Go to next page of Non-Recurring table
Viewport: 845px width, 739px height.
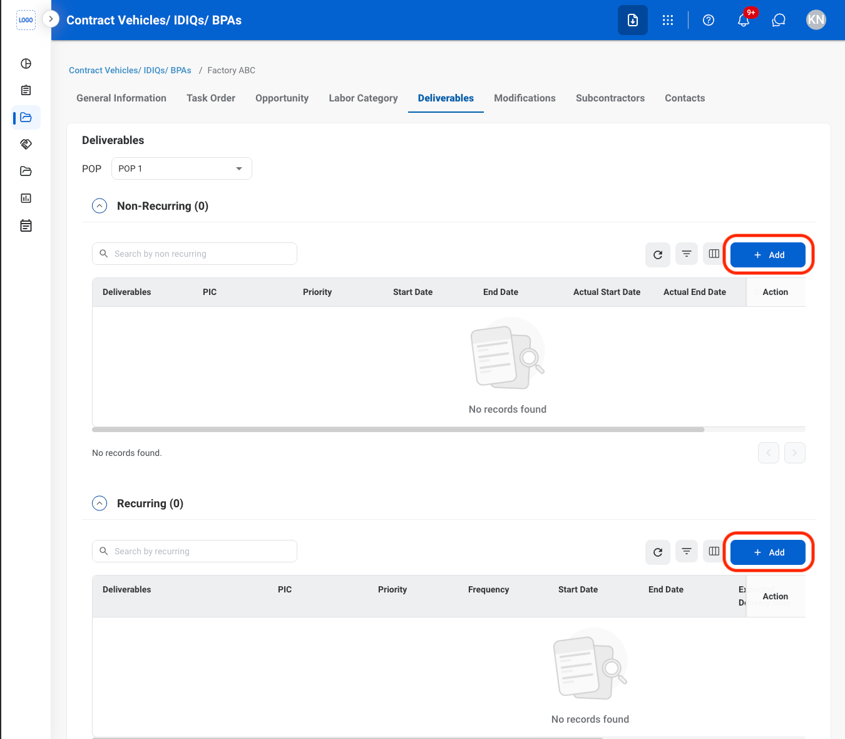795,453
